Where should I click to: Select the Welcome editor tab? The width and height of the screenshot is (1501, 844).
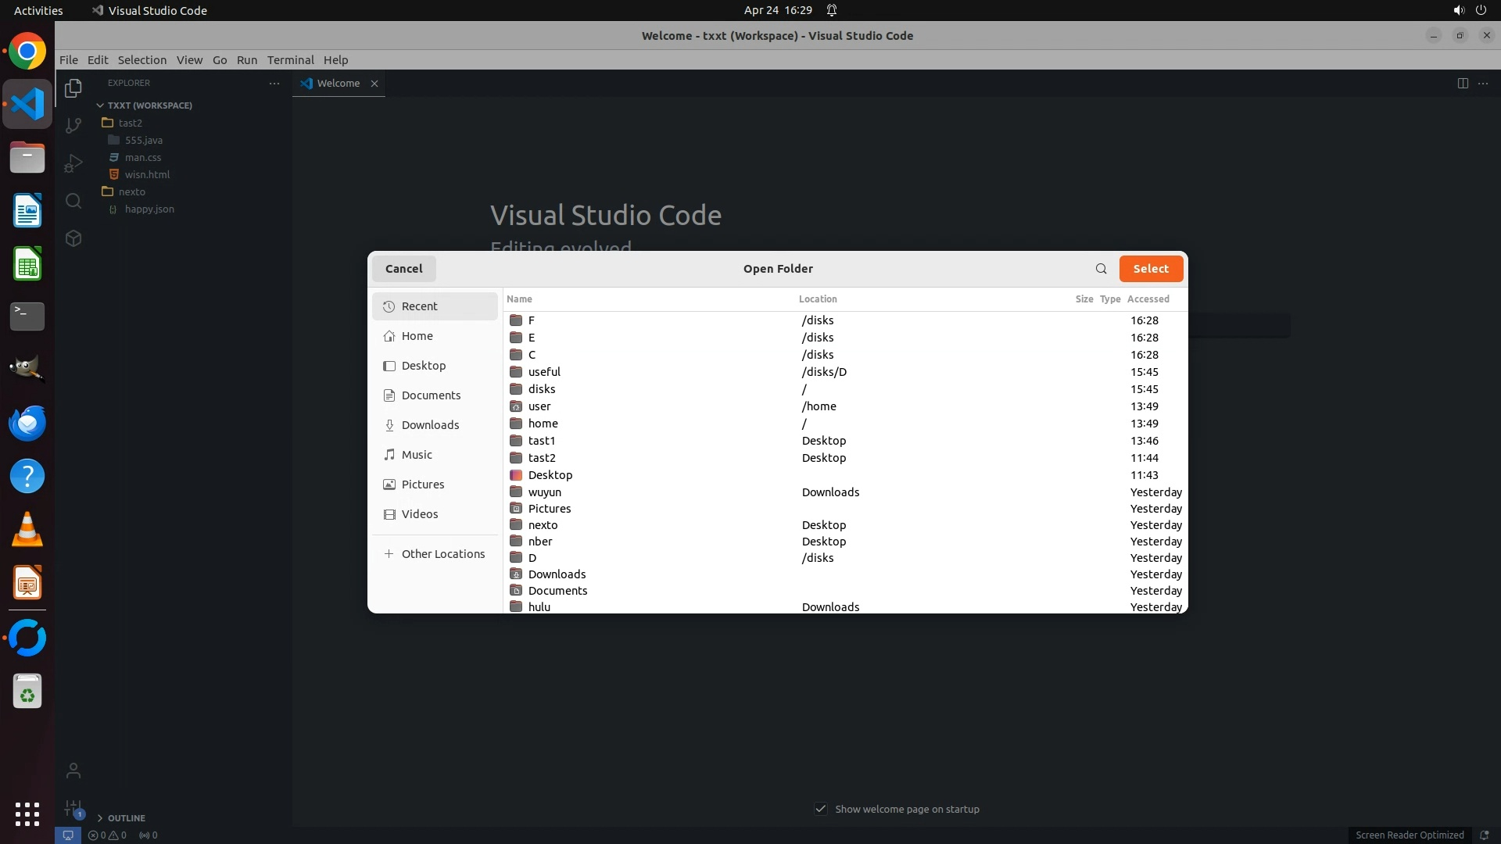pos(338,83)
